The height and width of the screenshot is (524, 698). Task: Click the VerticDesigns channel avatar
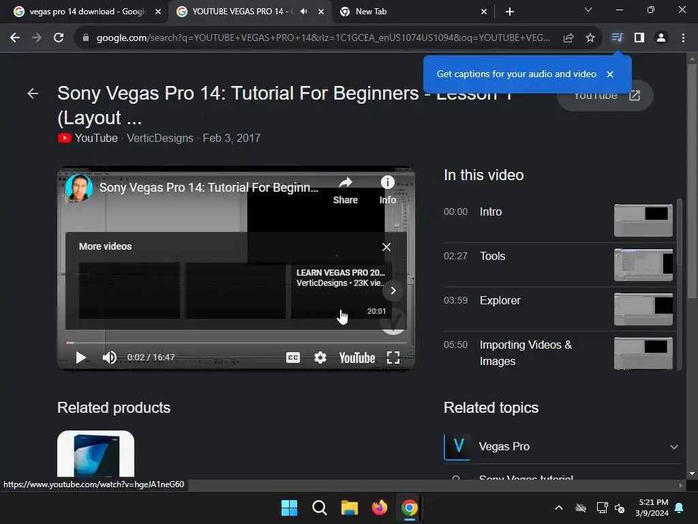coord(79,188)
